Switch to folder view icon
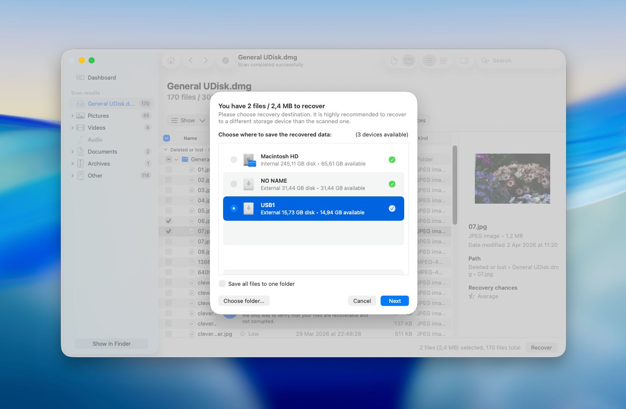The width and height of the screenshot is (626, 409). click(x=409, y=61)
